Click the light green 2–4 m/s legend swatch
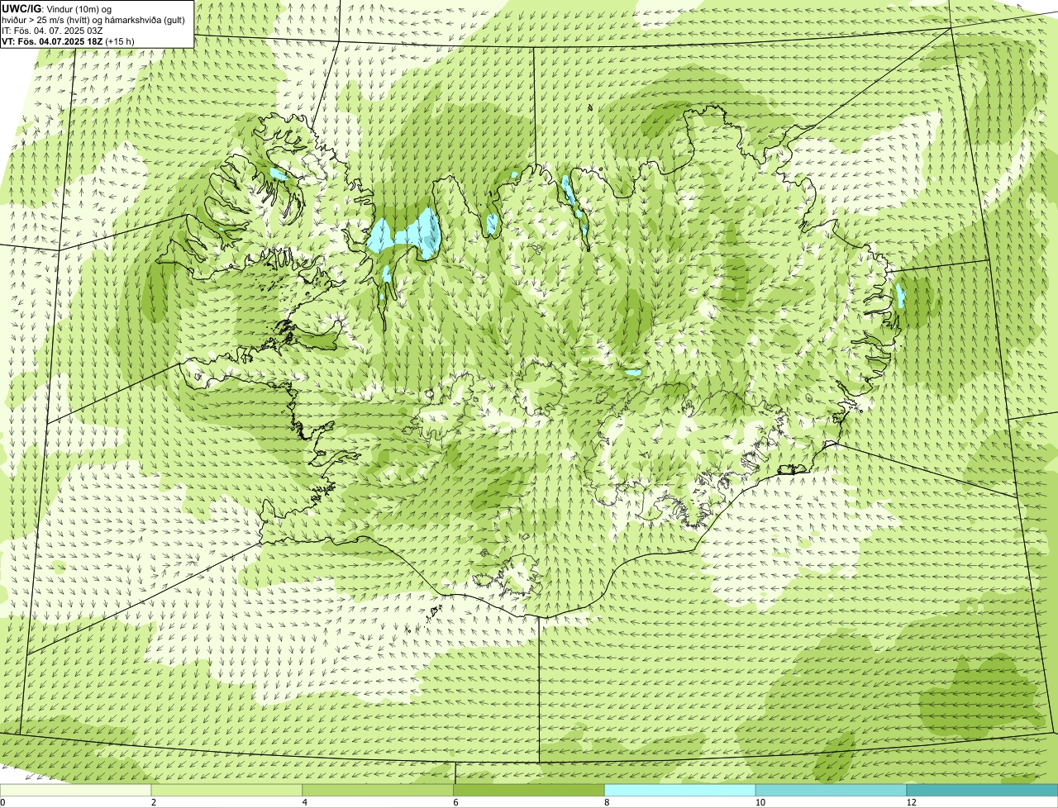Image resolution: width=1058 pixels, height=808 pixels. coord(227,790)
